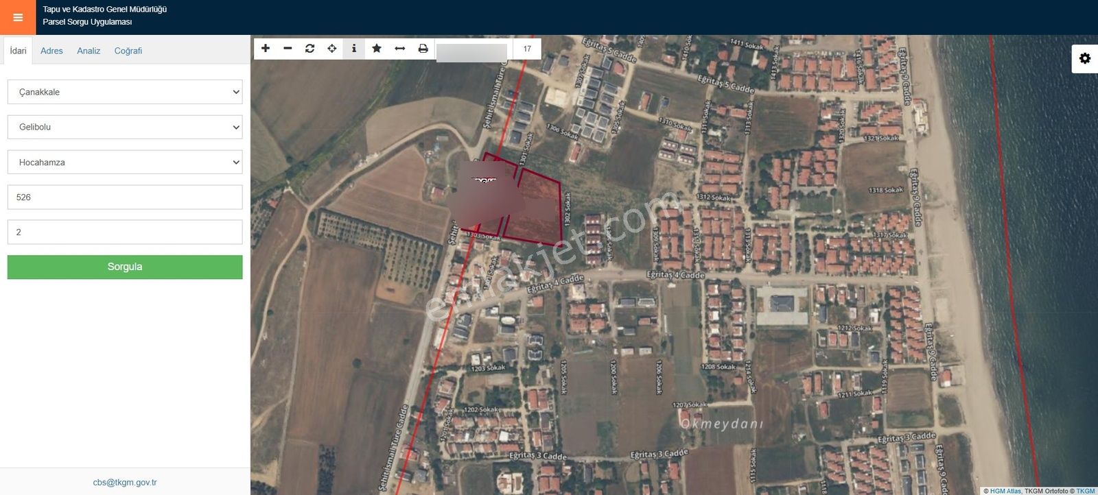The width and height of the screenshot is (1098, 495).
Task: Open the Analiz tab
Action: coord(89,51)
